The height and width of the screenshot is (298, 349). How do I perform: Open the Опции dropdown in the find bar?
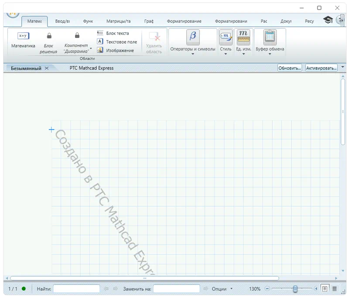222,289
